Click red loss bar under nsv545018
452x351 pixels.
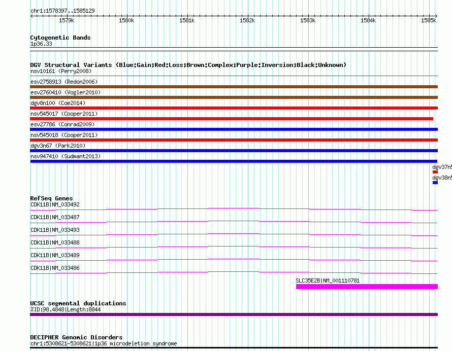[x=234, y=140]
